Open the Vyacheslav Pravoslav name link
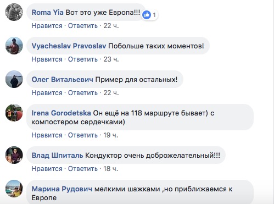The image size is (274, 204). coord(69,46)
